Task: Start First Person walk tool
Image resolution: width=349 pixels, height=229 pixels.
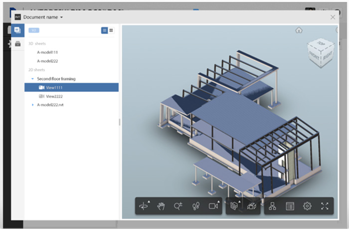Action: 195,206
